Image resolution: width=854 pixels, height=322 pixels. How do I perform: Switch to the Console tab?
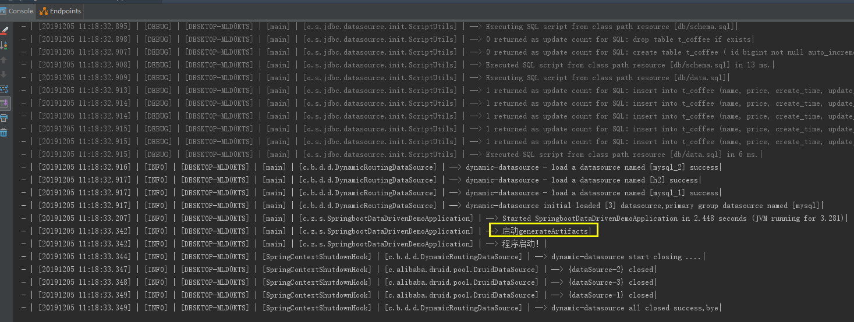17,11
